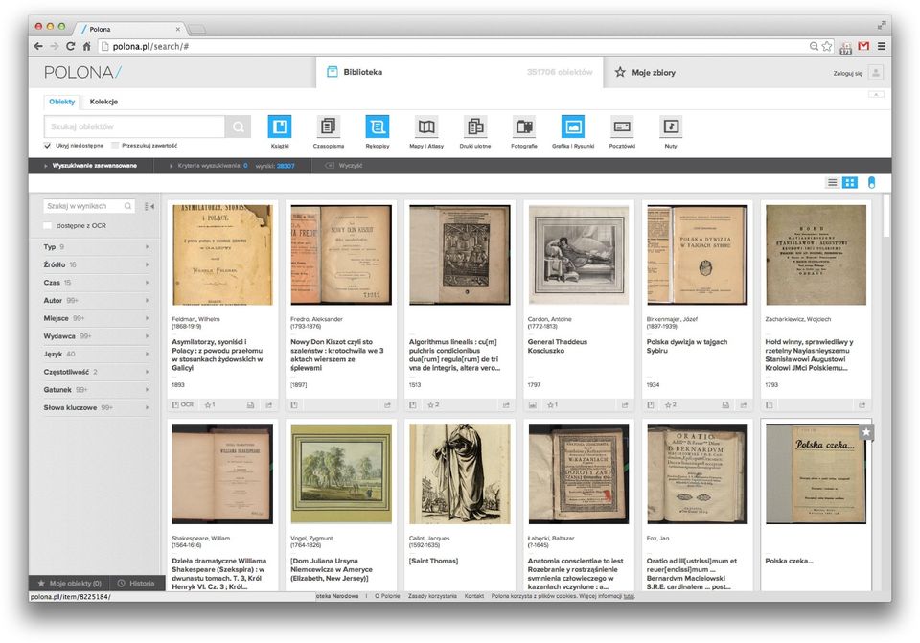
Task: Open Moje obiekty (0) panel
Action: coord(70,584)
